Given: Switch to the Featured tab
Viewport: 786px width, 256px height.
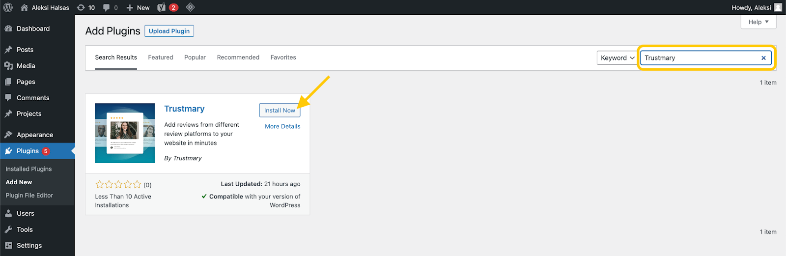Looking at the screenshot, I should (161, 57).
